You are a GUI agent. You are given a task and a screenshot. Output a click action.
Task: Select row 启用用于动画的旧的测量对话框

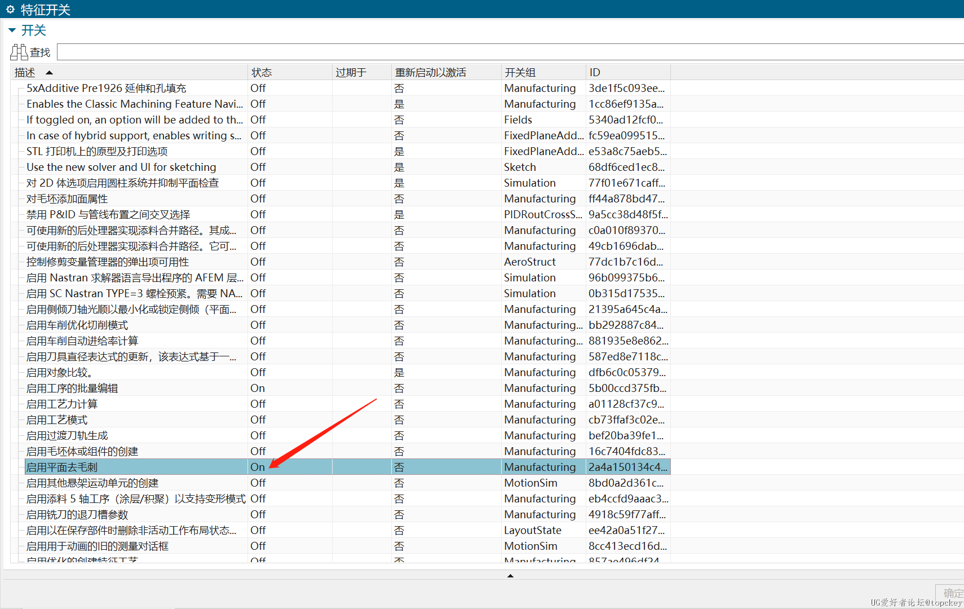tap(348, 546)
